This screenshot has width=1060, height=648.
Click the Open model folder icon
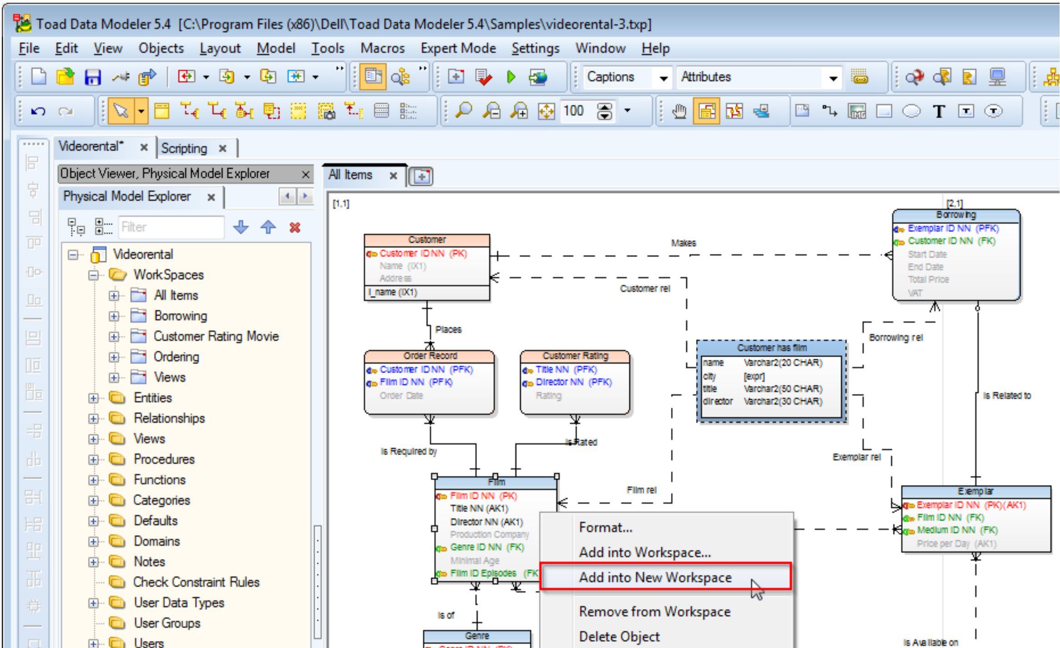pos(65,77)
